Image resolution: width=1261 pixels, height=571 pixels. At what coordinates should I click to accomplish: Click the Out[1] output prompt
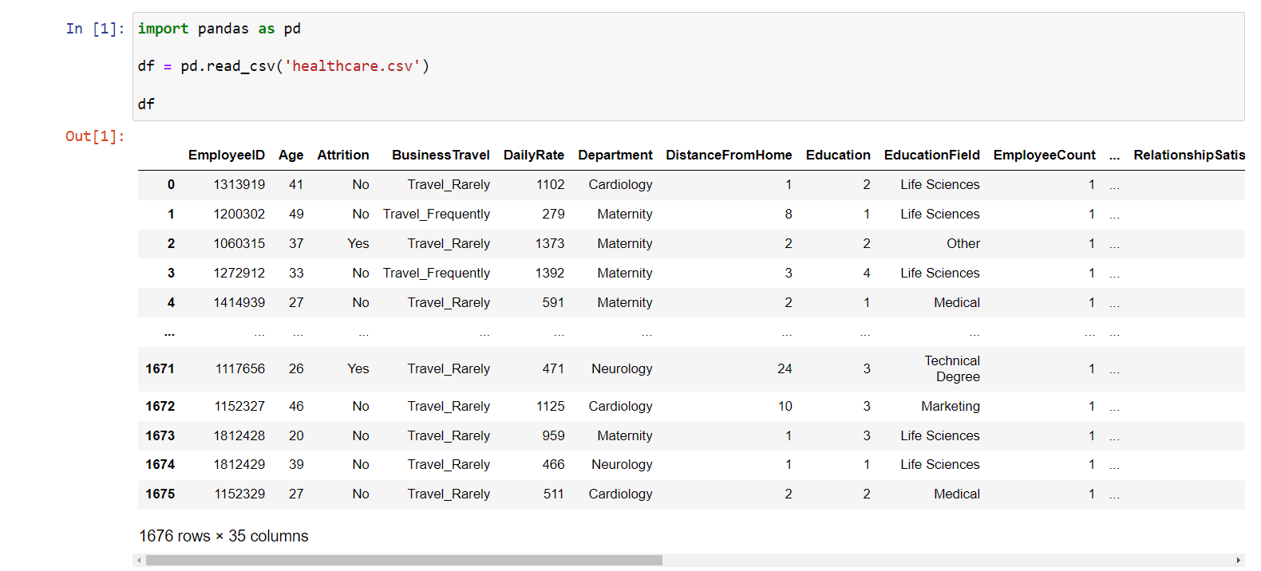click(95, 136)
